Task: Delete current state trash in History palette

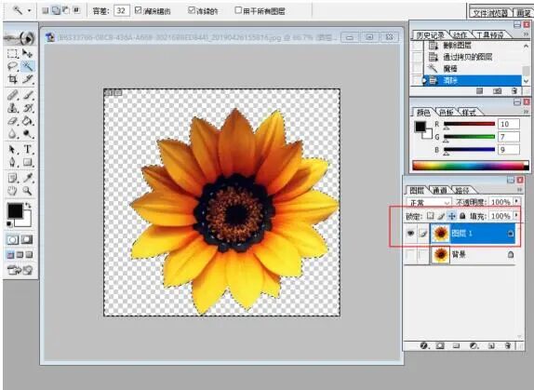Action: click(x=514, y=91)
